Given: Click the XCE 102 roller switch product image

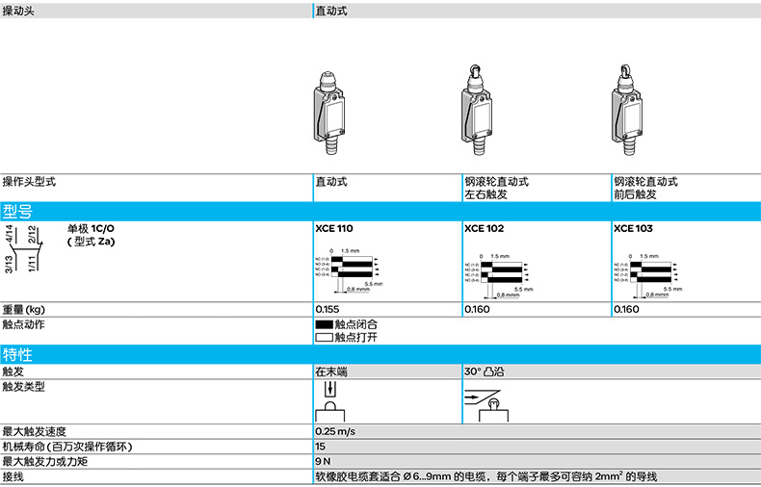Looking at the screenshot, I should pyautogui.click(x=477, y=112).
